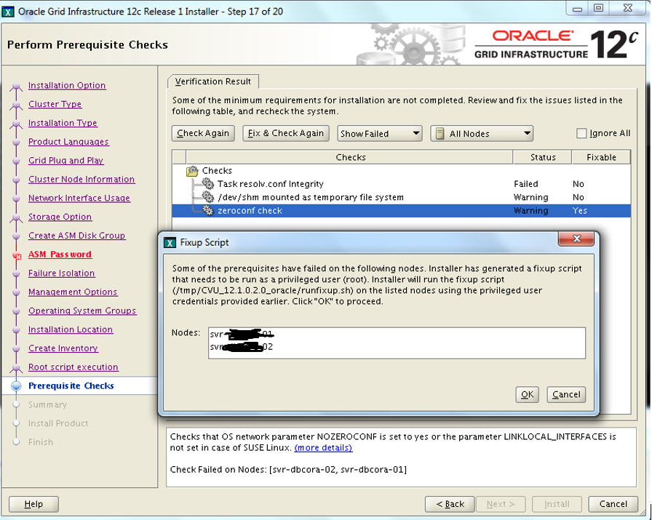The height and width of the screenshot is (520, 652).
Task: Minimize the installer window
Action: (x=577, y=8)
